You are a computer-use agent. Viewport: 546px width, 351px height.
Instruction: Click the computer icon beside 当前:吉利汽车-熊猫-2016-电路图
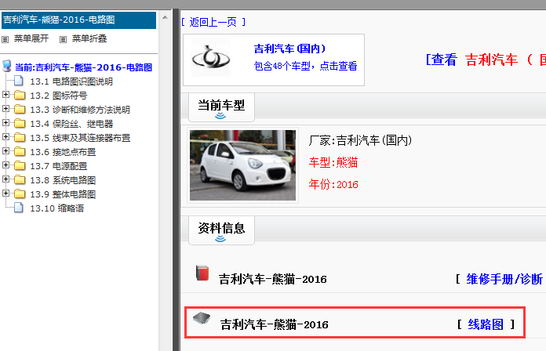[x=6, y=66]
